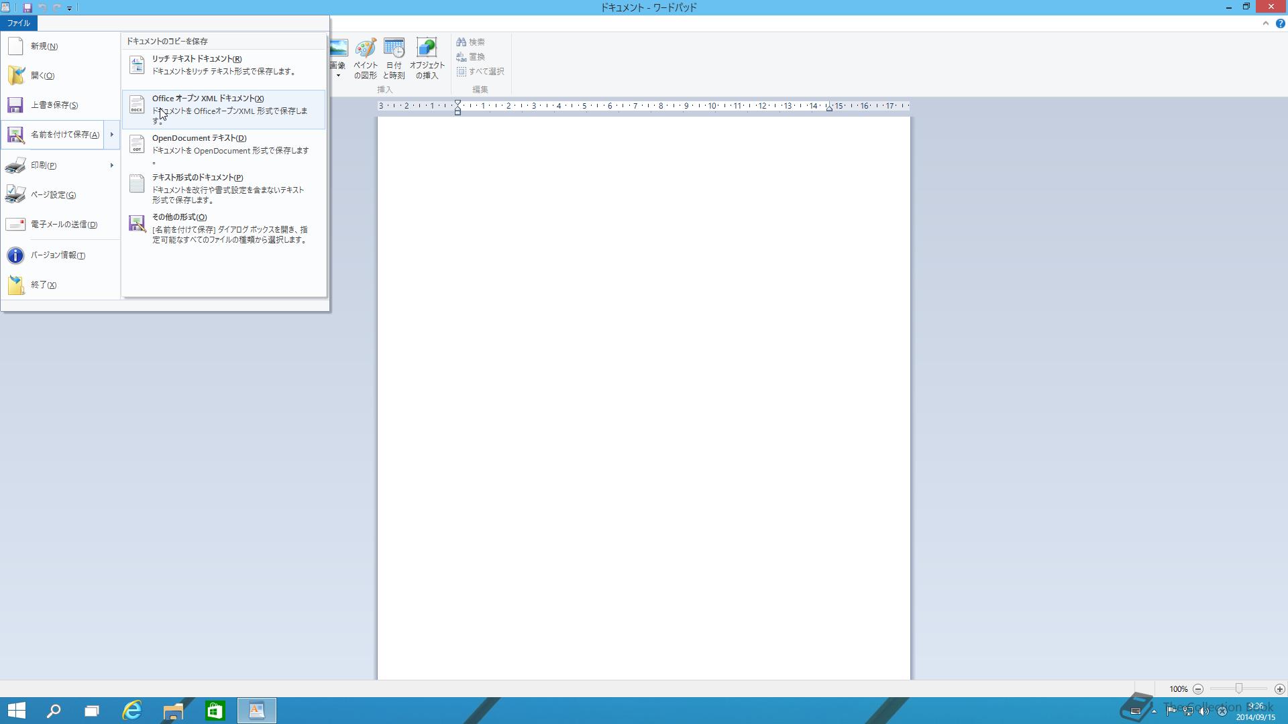
Task: Click the floppy disk icon beside 上書き保存
Action: pyautogui.click(x=15, y=105)
